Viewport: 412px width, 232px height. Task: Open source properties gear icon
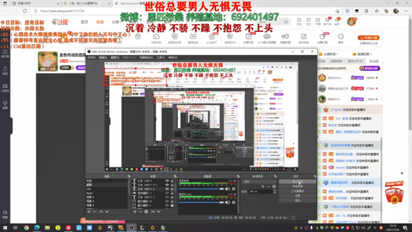click(x=146, y=211)
